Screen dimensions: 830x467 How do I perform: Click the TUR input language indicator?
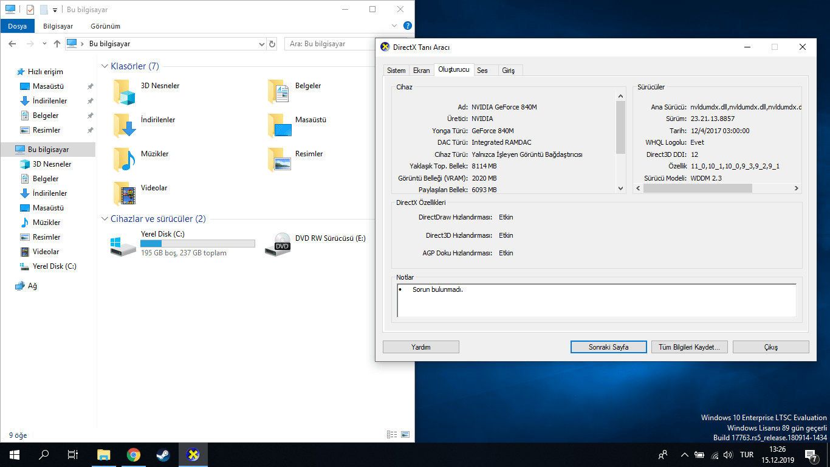(x=747, y=455)
